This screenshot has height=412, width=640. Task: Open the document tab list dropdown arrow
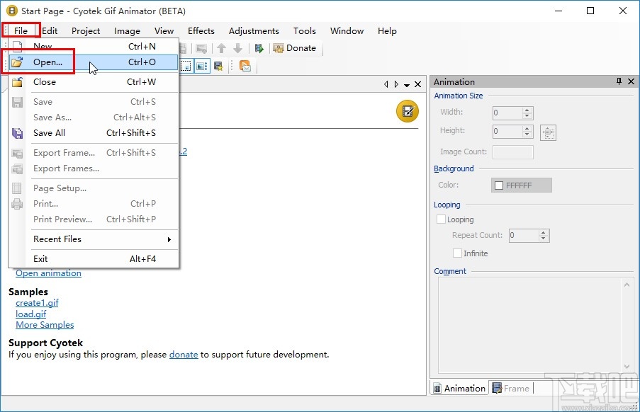click(407, 85)
